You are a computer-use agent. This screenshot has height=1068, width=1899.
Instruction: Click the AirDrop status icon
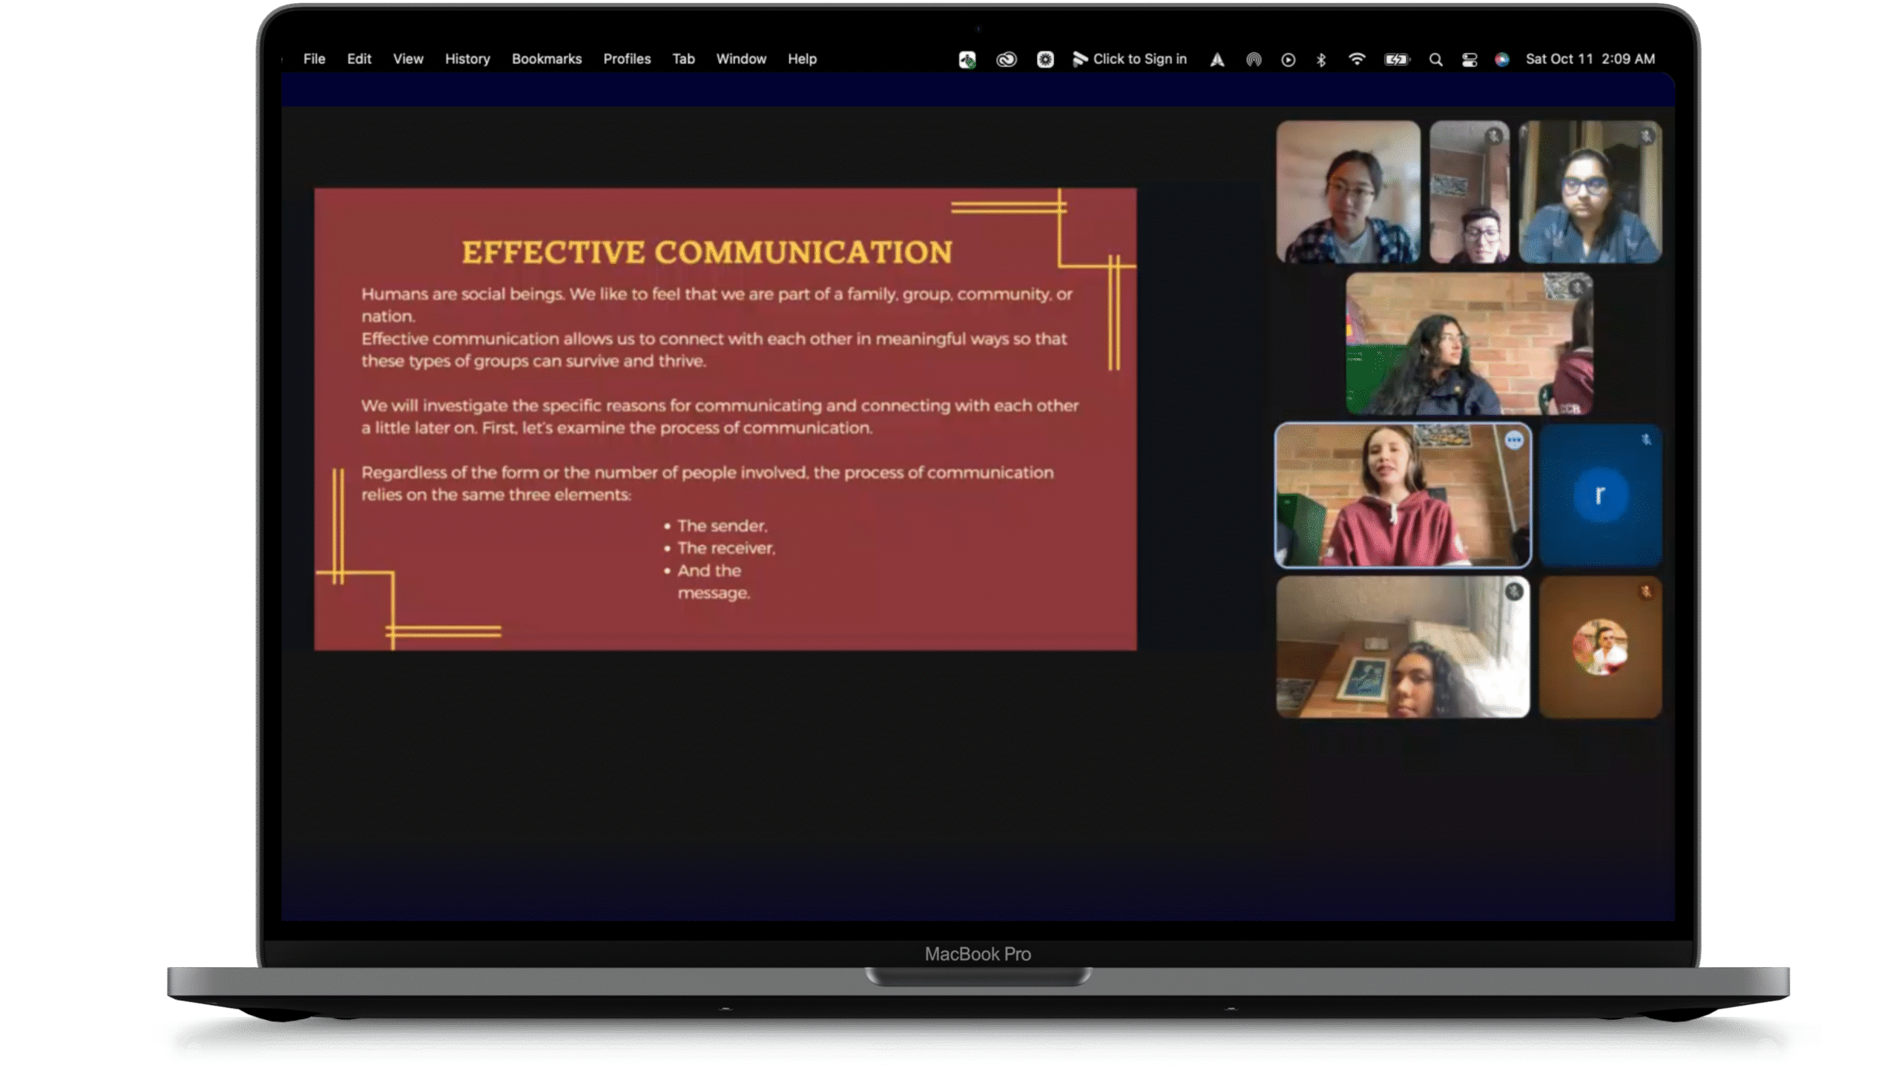[x=1254, y=59]
